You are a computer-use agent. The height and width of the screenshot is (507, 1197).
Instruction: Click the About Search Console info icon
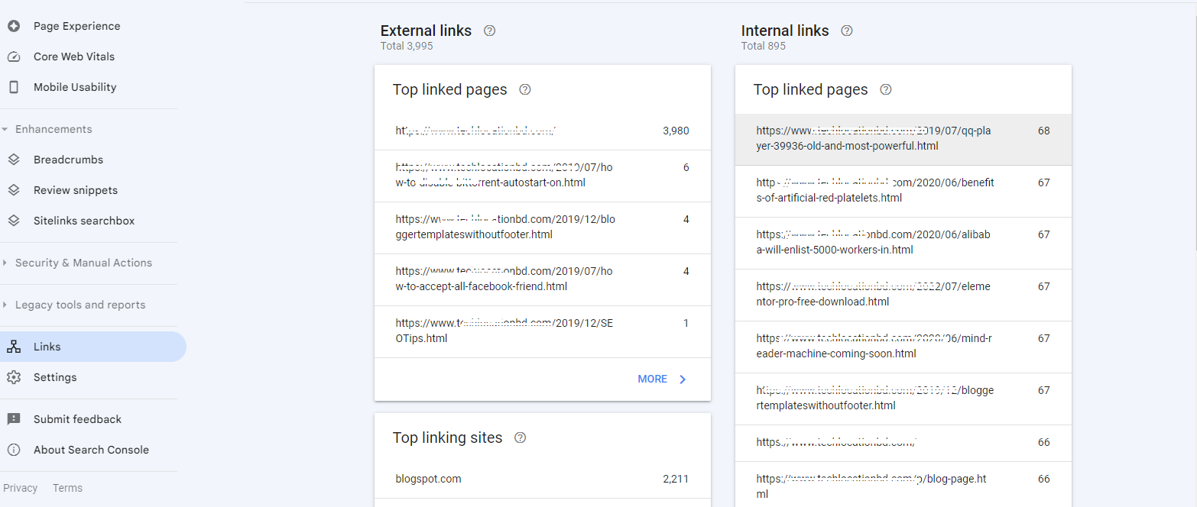pyautogui.click(x=14, y=450)
